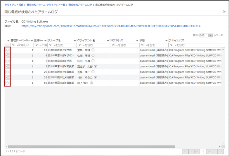This screenshot has height=156, width=229.
Task: Select group cell 日本¥大阪本社¥総務部
Action: click(x=62, y=78)
